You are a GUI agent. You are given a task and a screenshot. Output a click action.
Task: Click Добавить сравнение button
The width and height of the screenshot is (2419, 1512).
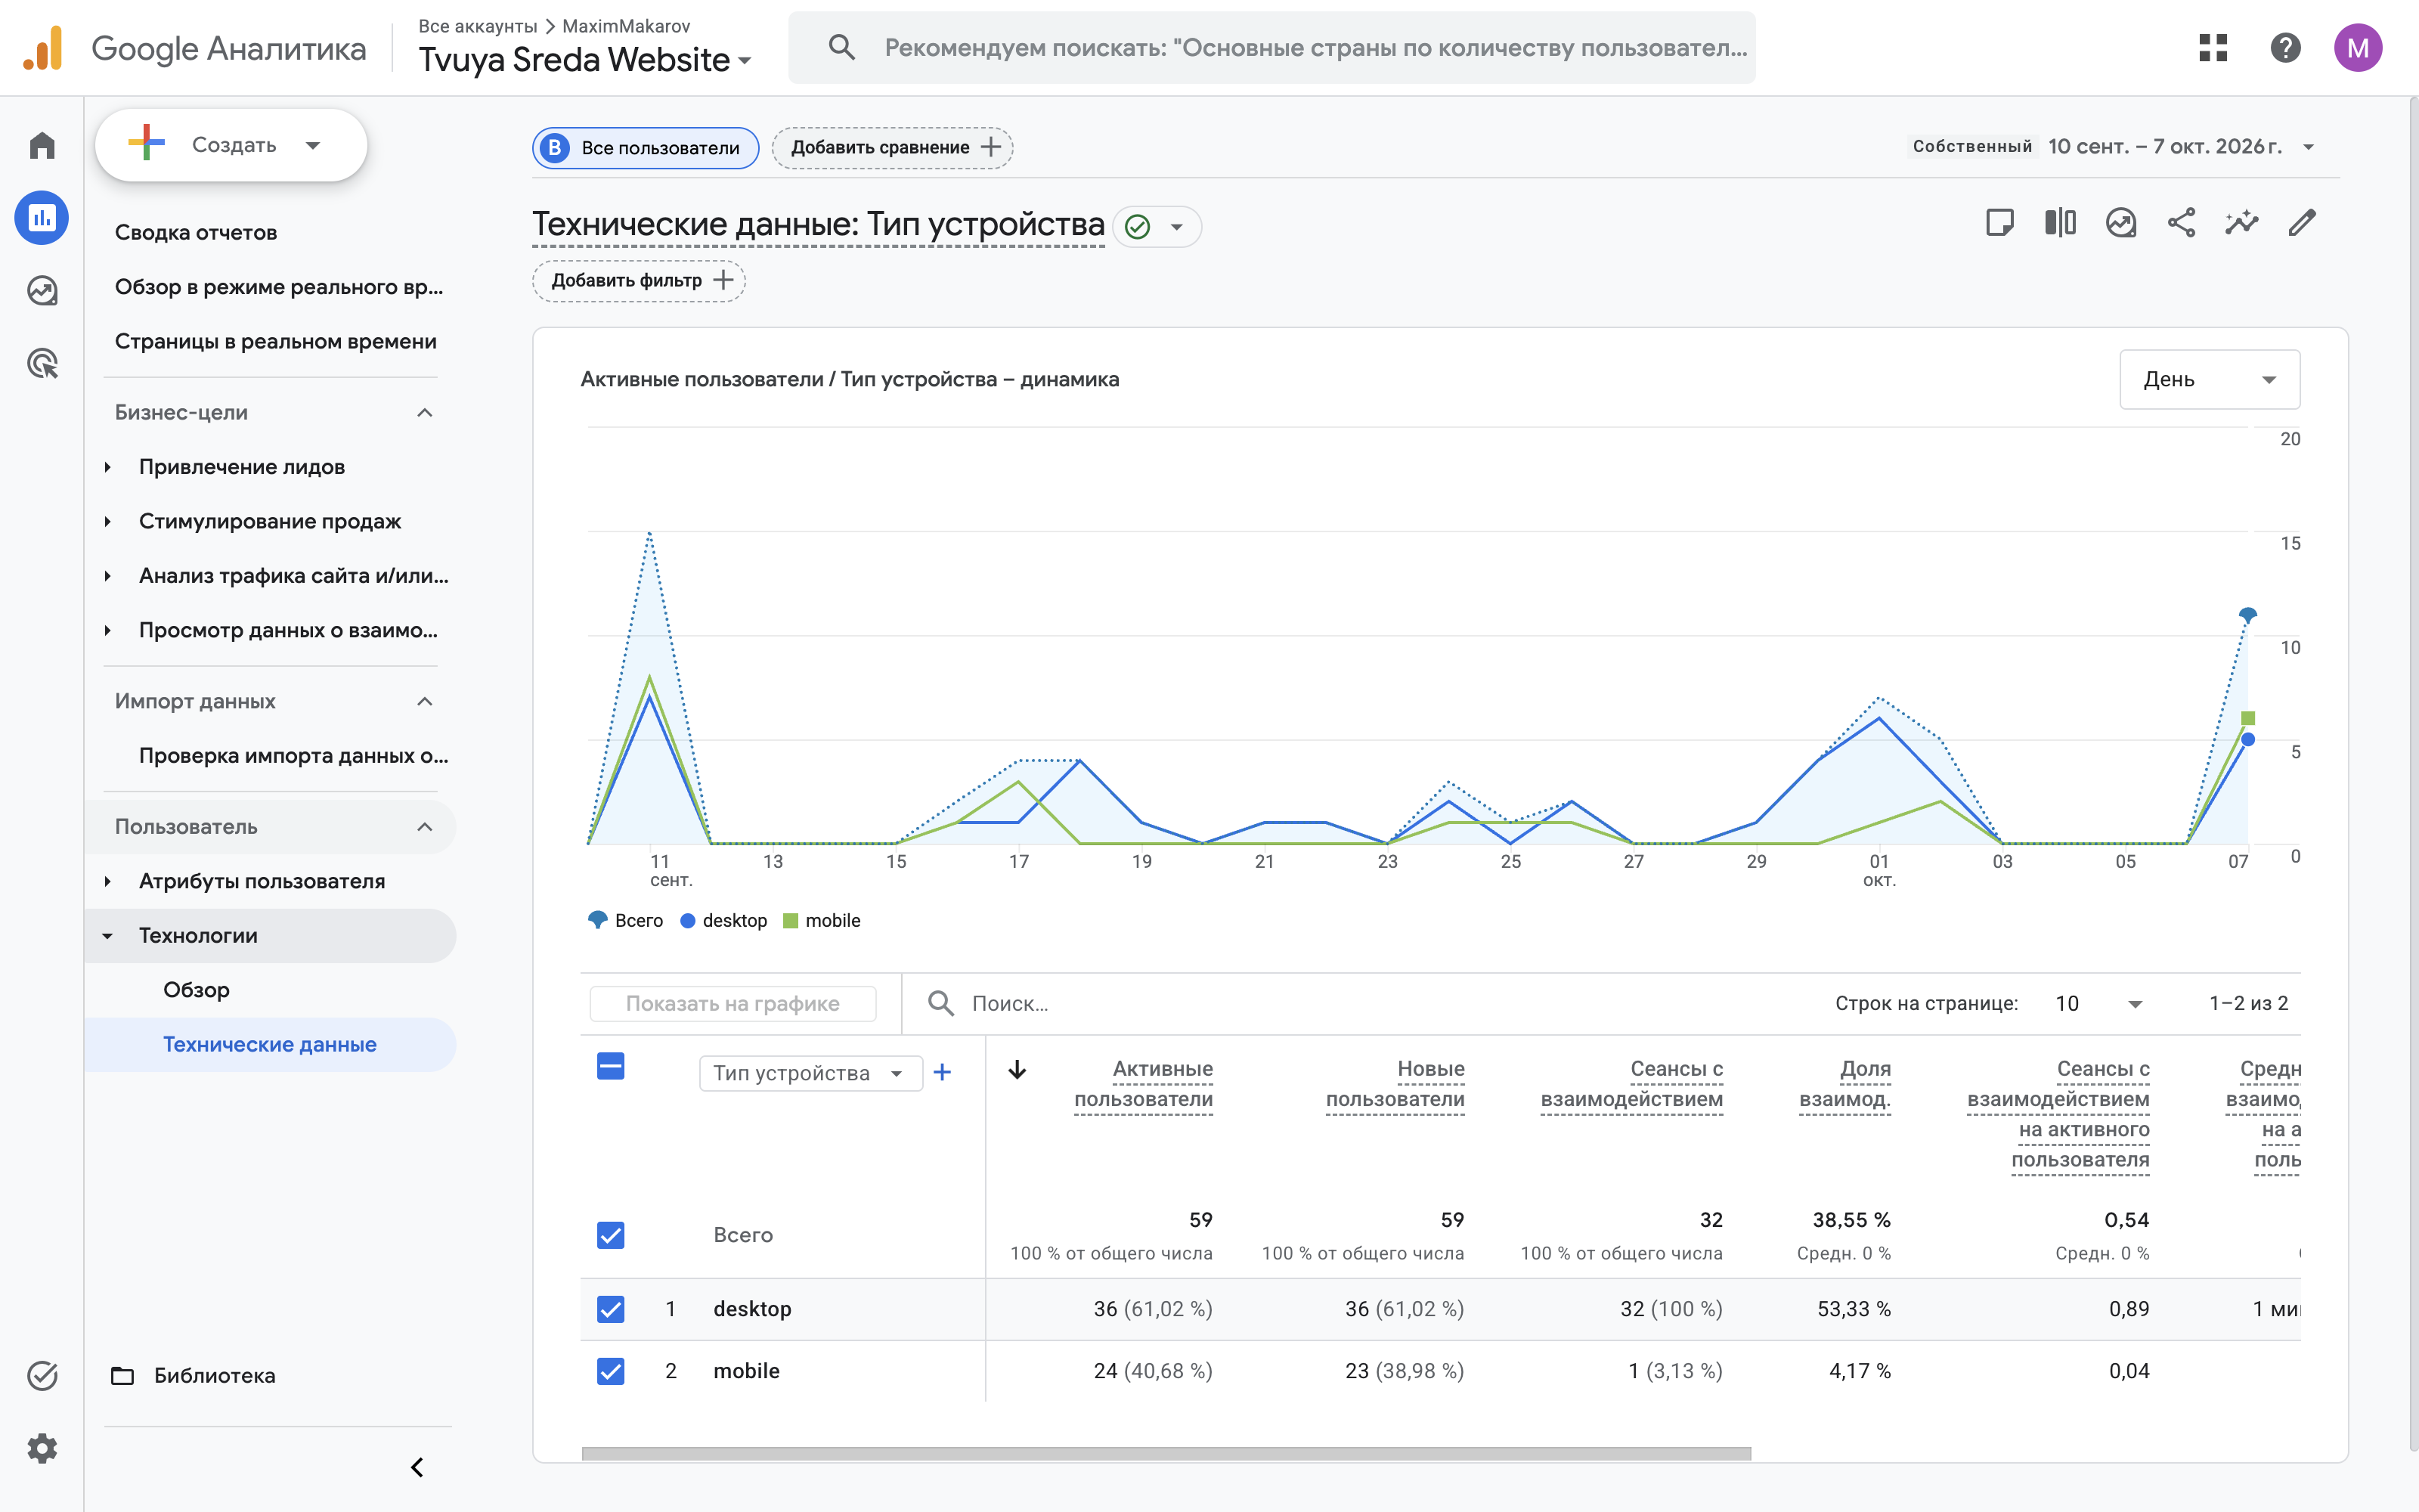(893, 147)
